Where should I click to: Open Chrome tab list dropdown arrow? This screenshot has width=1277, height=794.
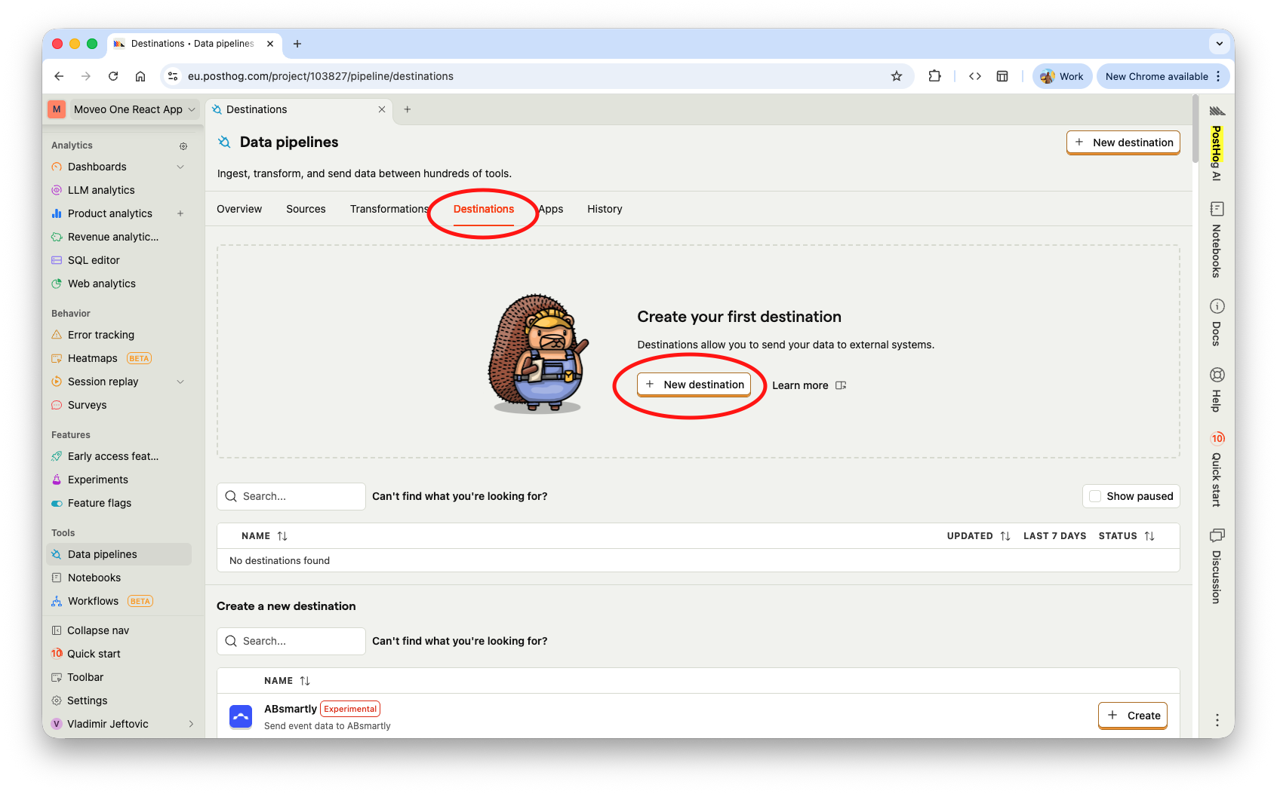(1220, 44)
